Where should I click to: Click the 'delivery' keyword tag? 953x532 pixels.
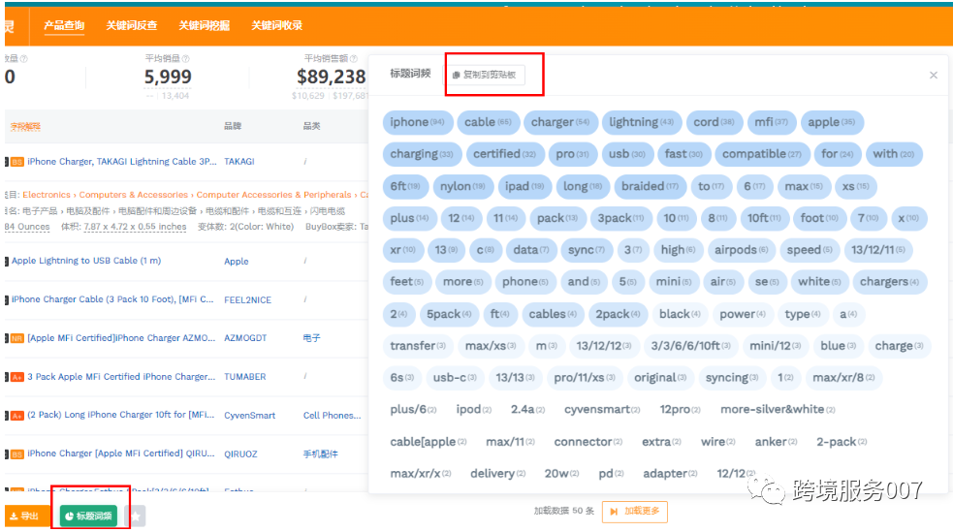497,474
